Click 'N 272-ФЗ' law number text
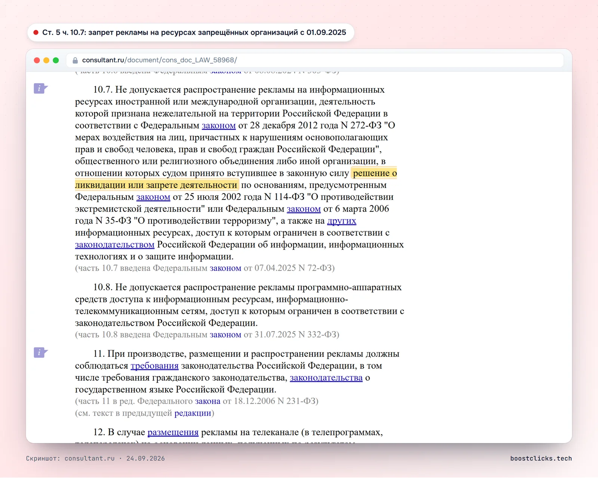Image resolution: width=598 pixels, height=478 pixels. coord(361,126)
